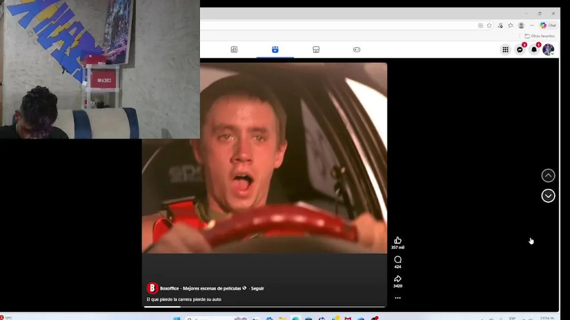The height and width of the screenshot is (320, 570).
Task: Open Facebook apps menu grid icon
Action: [x=505, y=50]
